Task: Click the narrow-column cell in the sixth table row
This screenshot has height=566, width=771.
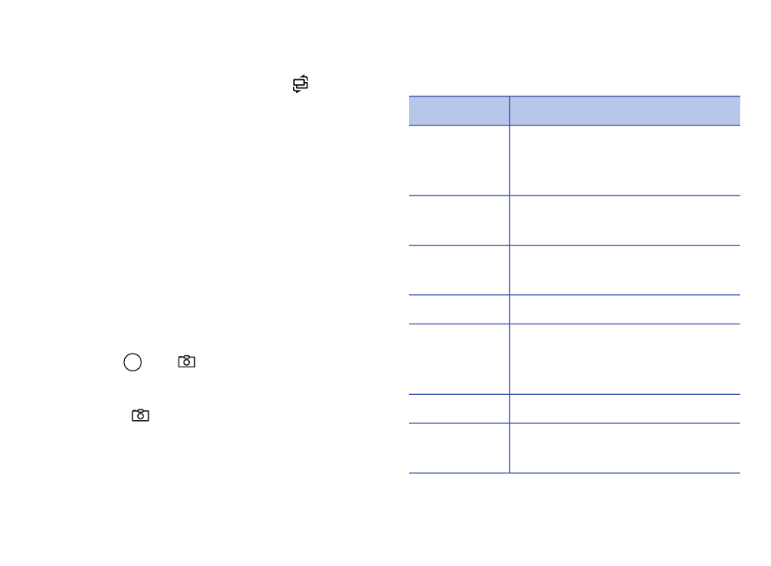Action: pyautogui.click(x=459, y=409)
